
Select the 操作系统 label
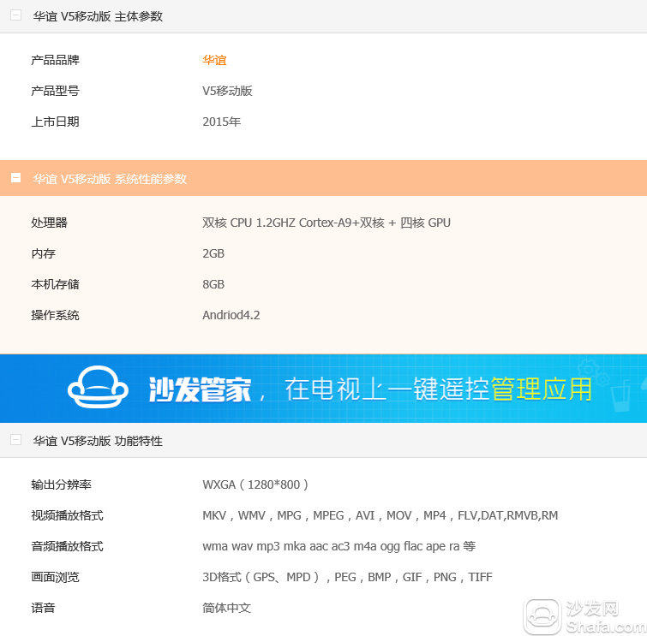(x=56, y=315)
